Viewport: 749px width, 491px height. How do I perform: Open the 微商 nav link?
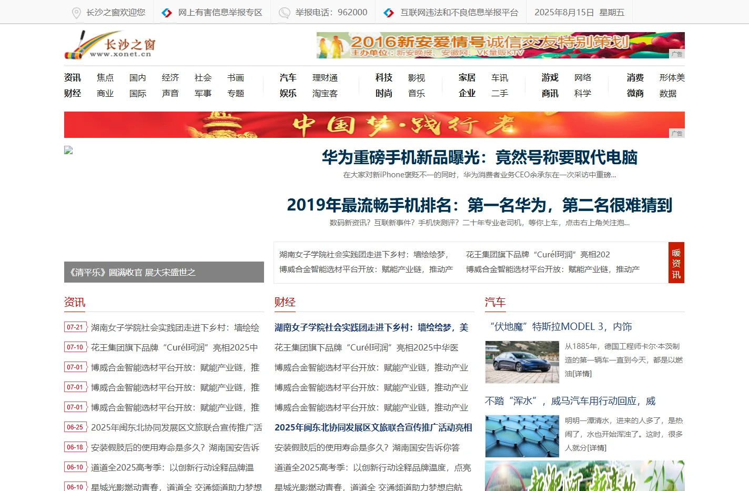pos(635,93)
